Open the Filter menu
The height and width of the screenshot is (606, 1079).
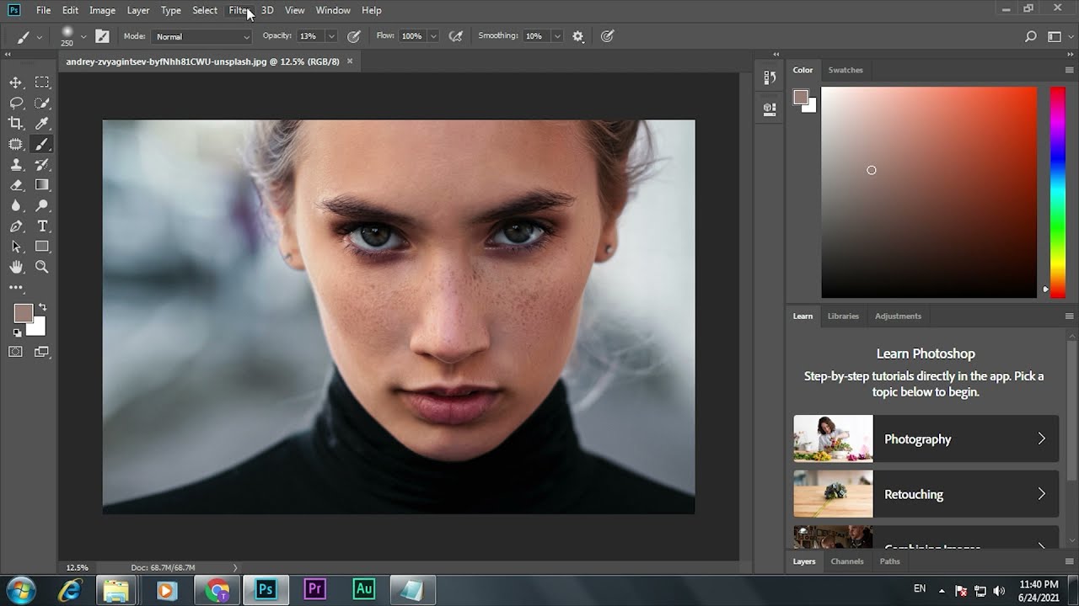[239, 10]
